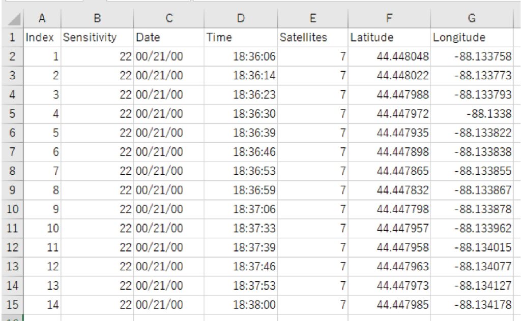Select time cell 18:36:46
The height and width of the screenshot is (321, 521).
[x=241, y=152]
